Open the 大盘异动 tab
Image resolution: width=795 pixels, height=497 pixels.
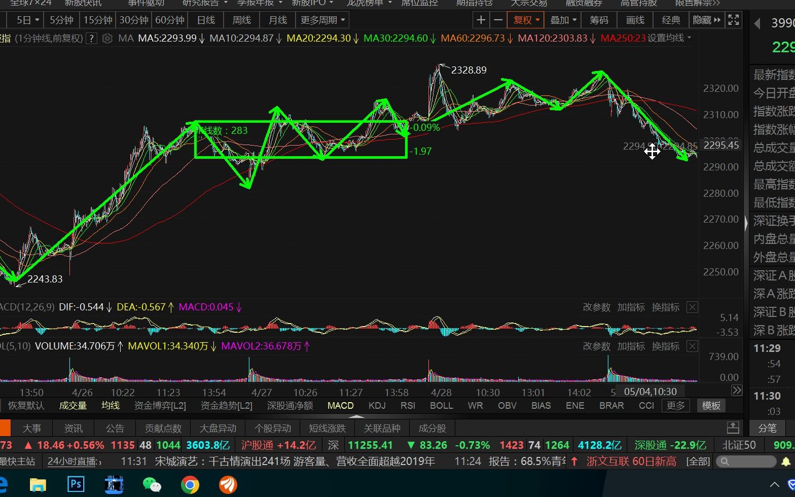pos(218,428)
